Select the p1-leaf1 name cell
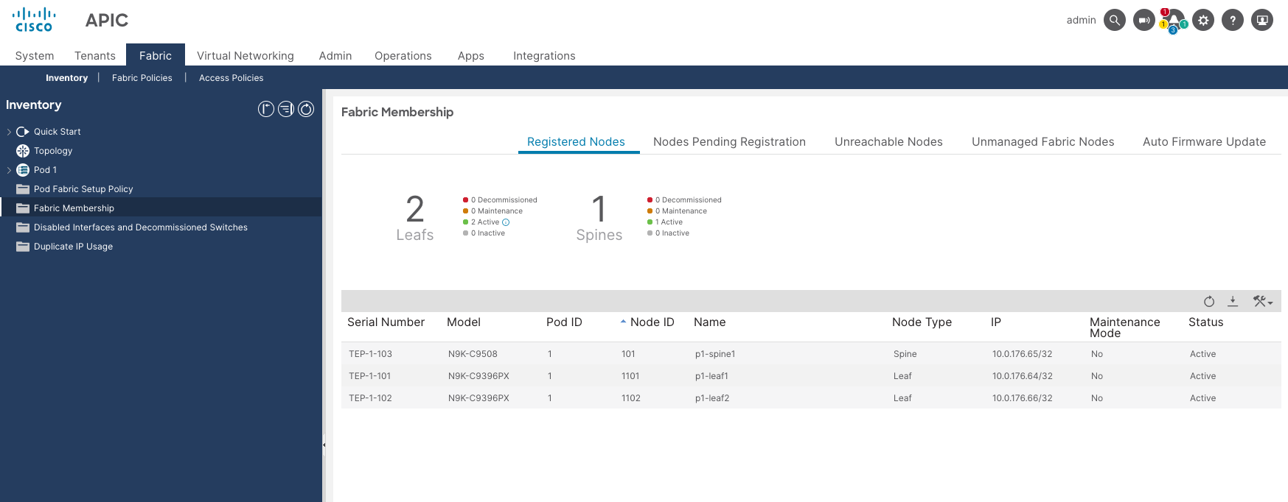Viewport: 1288px width, 502px height. [711, 376]
